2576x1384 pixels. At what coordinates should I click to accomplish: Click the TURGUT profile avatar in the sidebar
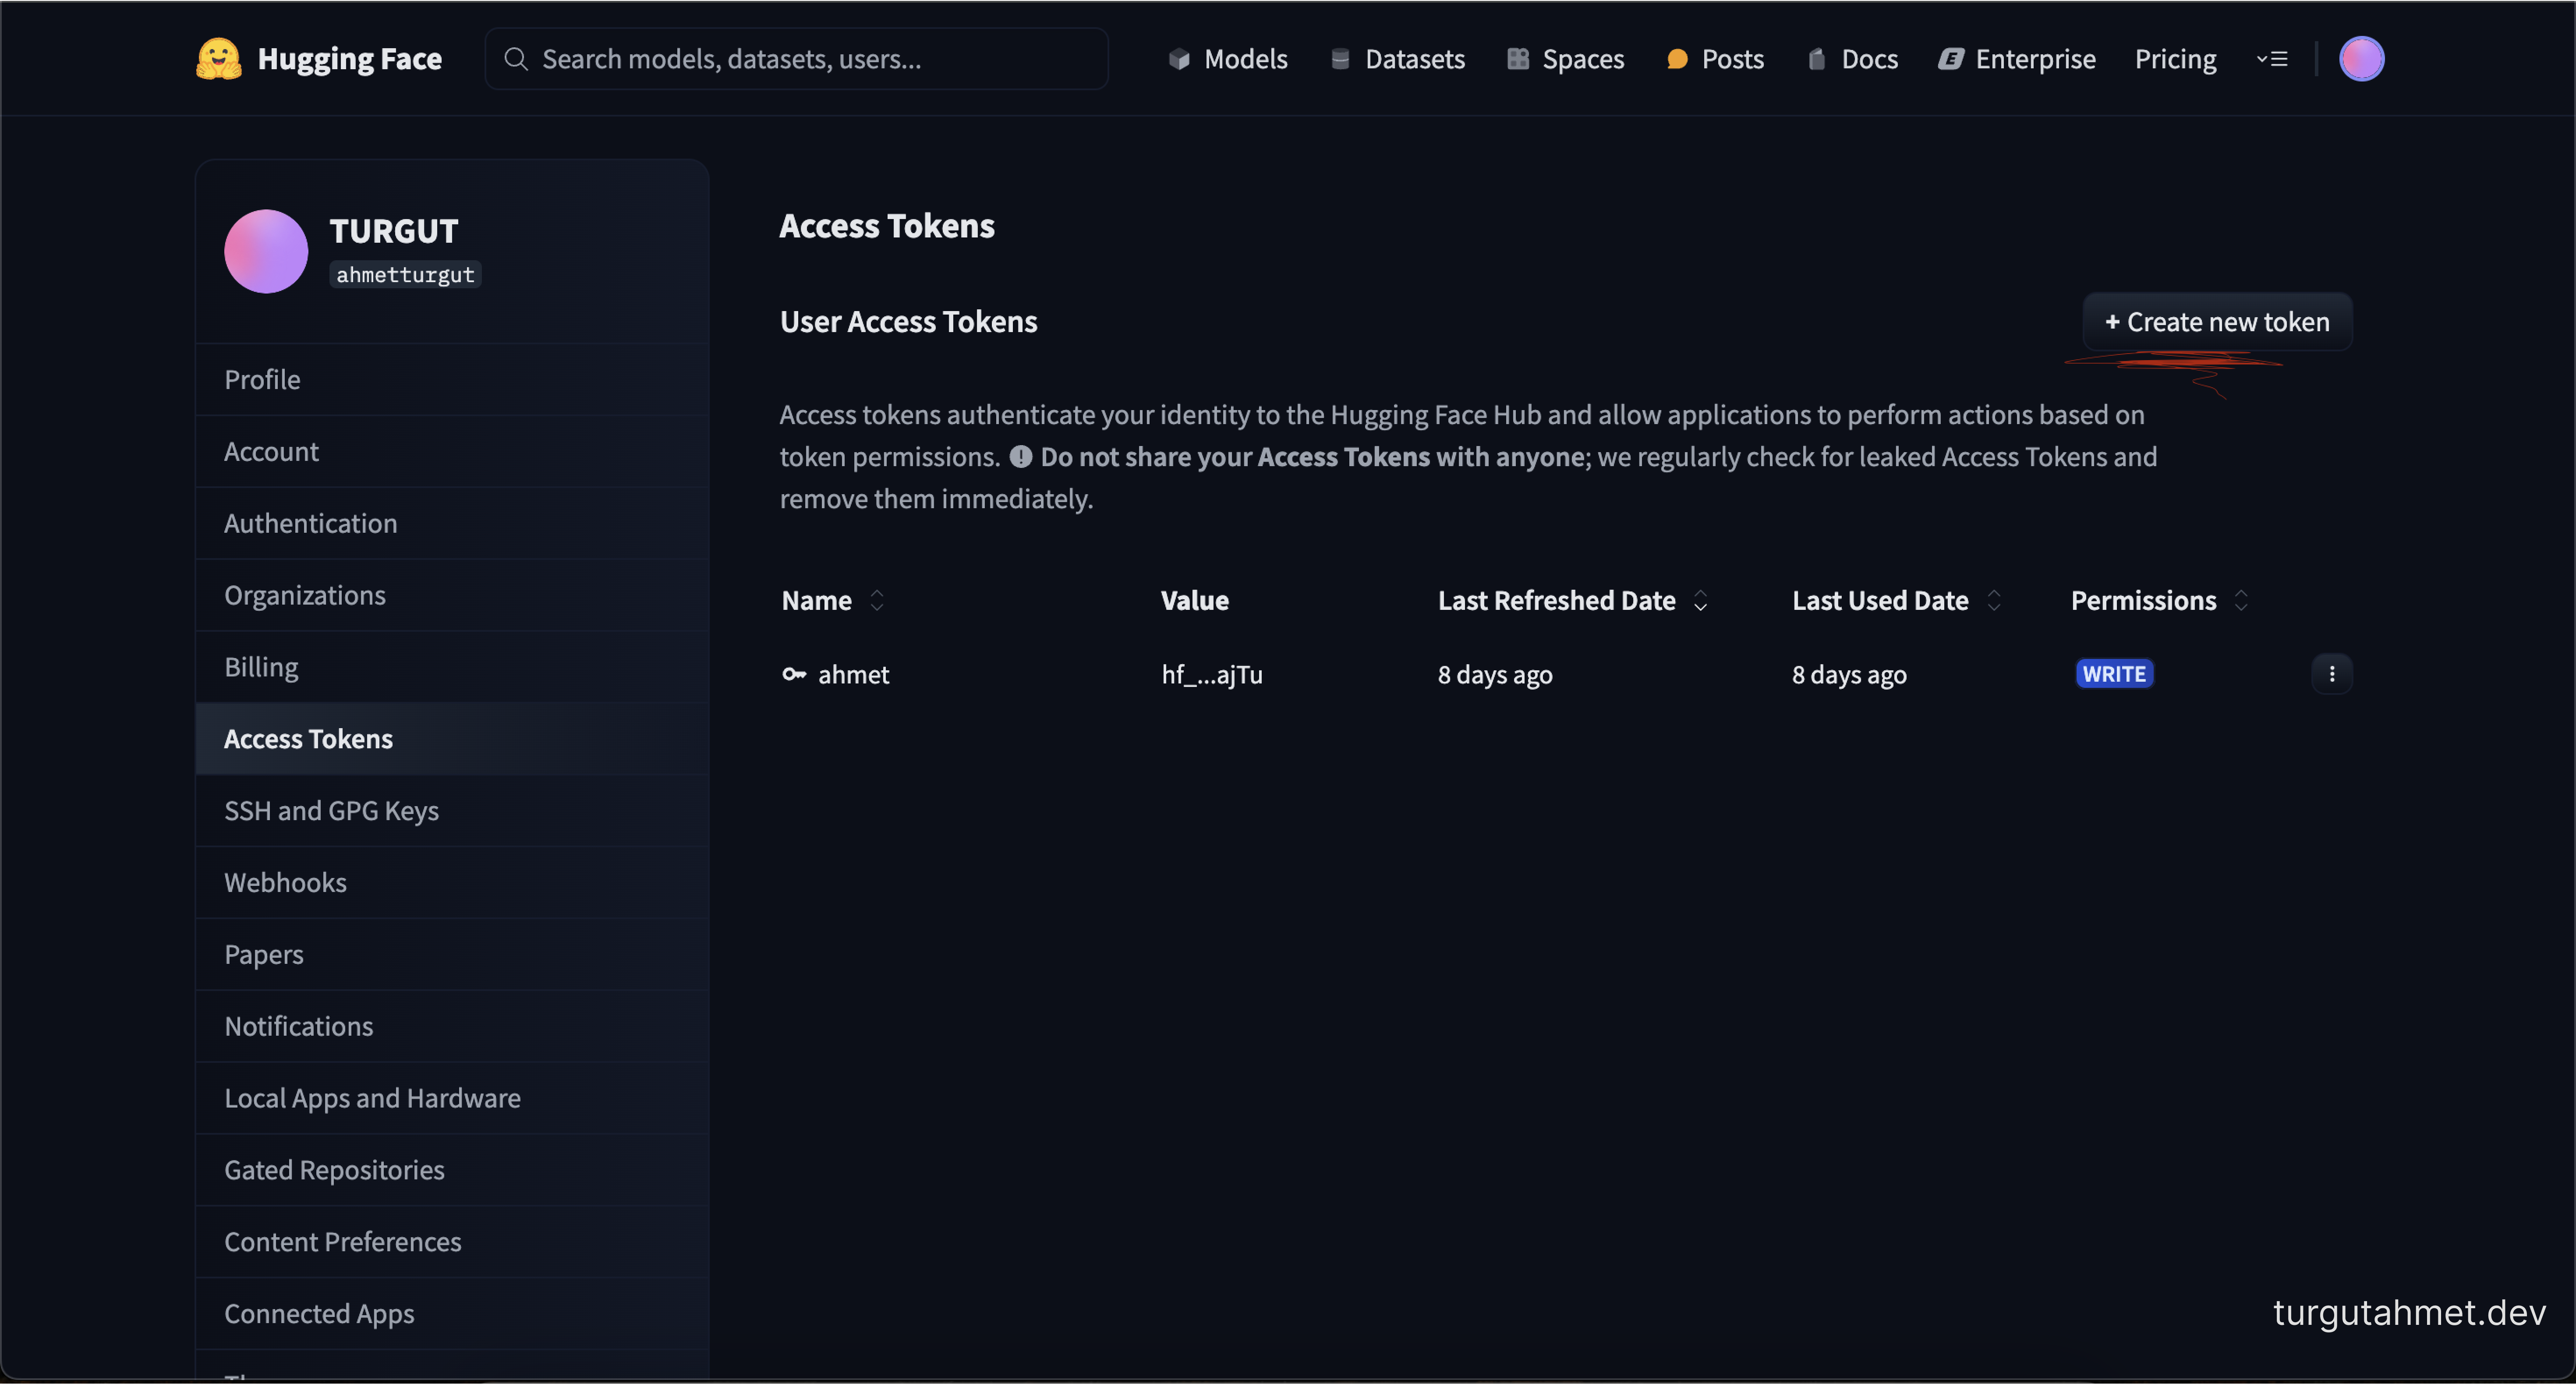(x=266, y=251)
